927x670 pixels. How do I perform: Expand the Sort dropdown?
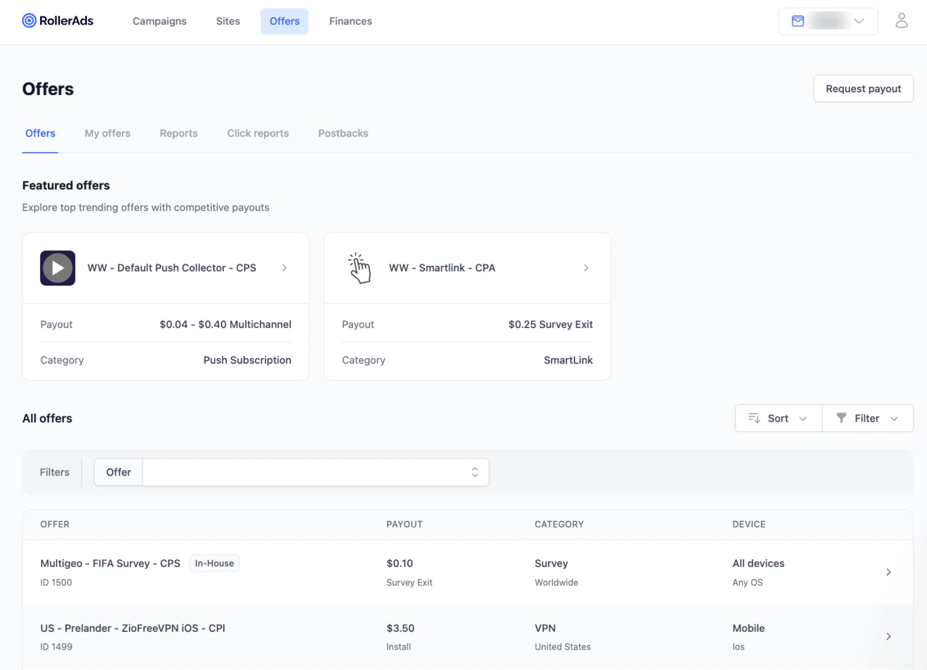[779, 418]
